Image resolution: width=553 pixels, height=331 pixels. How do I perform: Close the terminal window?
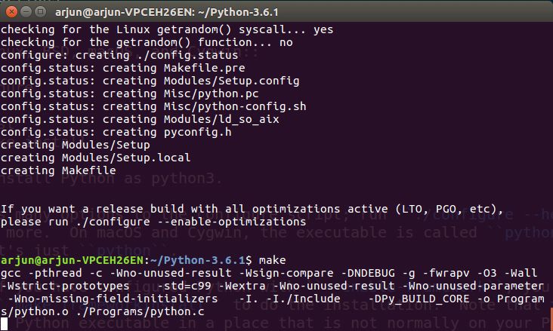tap(11, 12)
